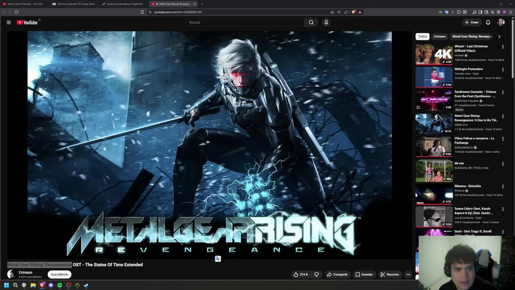Save video with the Guardar button
515x290 pixels.
point(364,274)
